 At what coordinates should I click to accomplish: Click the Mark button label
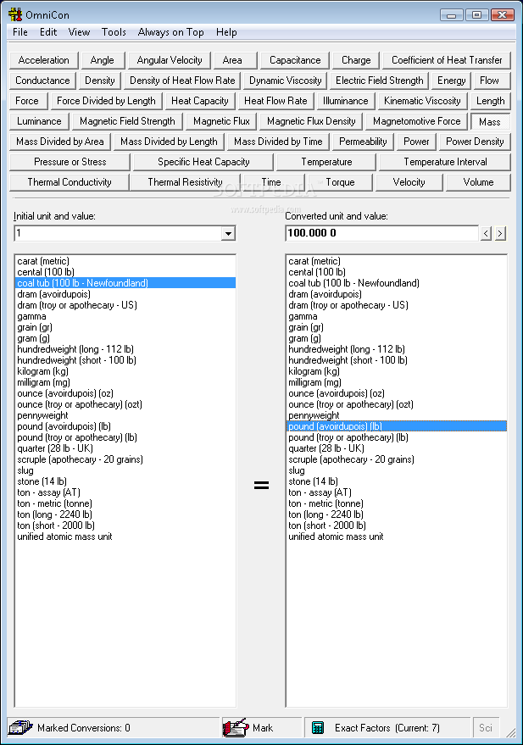tap(263, 728)
